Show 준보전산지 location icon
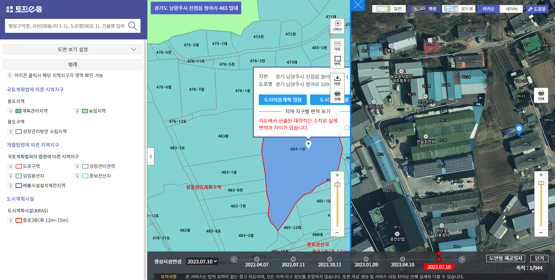Image resolution: width=555 pixels, height=280 pixels. pos(78,176)
